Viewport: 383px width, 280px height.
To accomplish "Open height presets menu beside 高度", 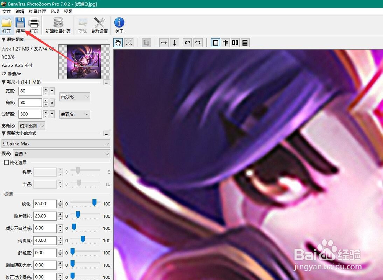I will (52, 103).
